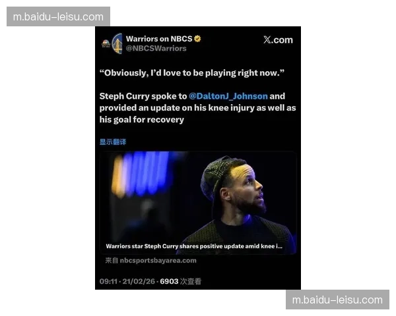The image size is (396, 316).
Task: Click the 6903 次查看 view count
Action: [x=181, y=281]
